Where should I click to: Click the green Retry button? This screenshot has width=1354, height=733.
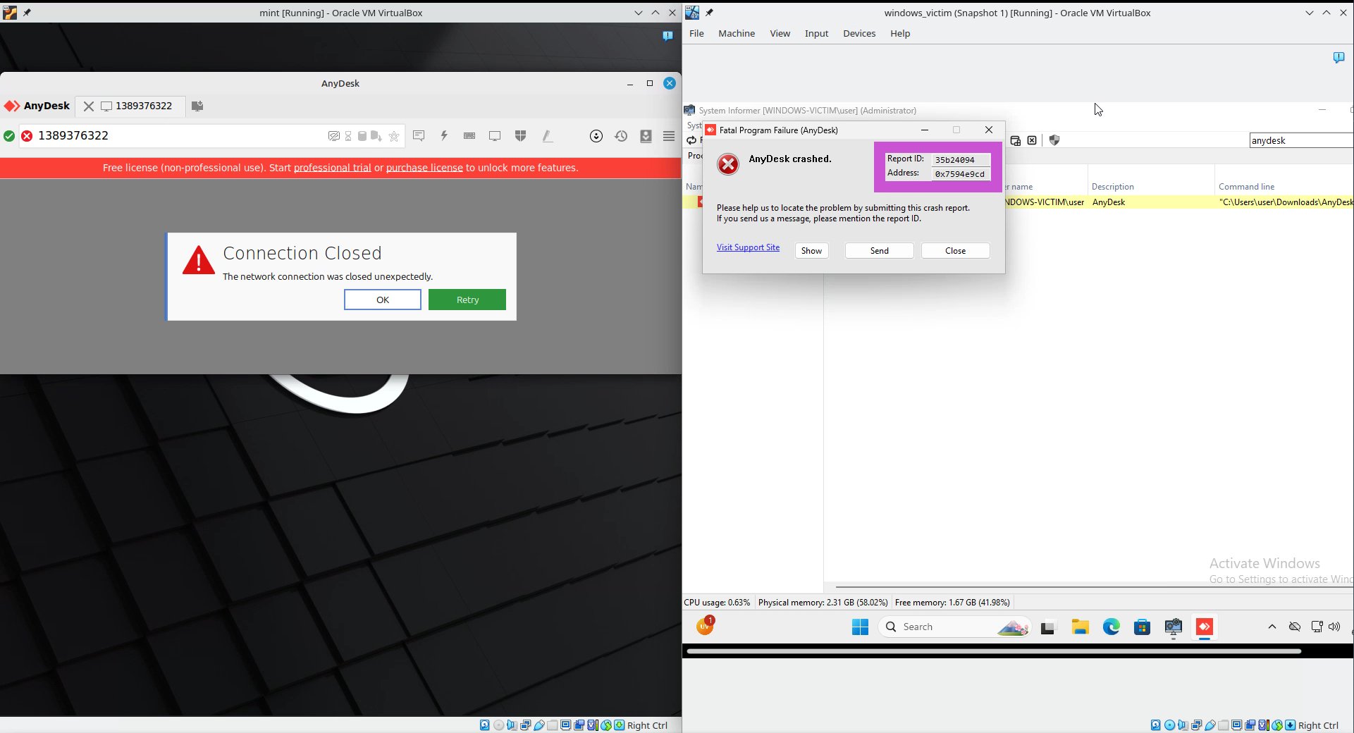[x=467, y=300]
